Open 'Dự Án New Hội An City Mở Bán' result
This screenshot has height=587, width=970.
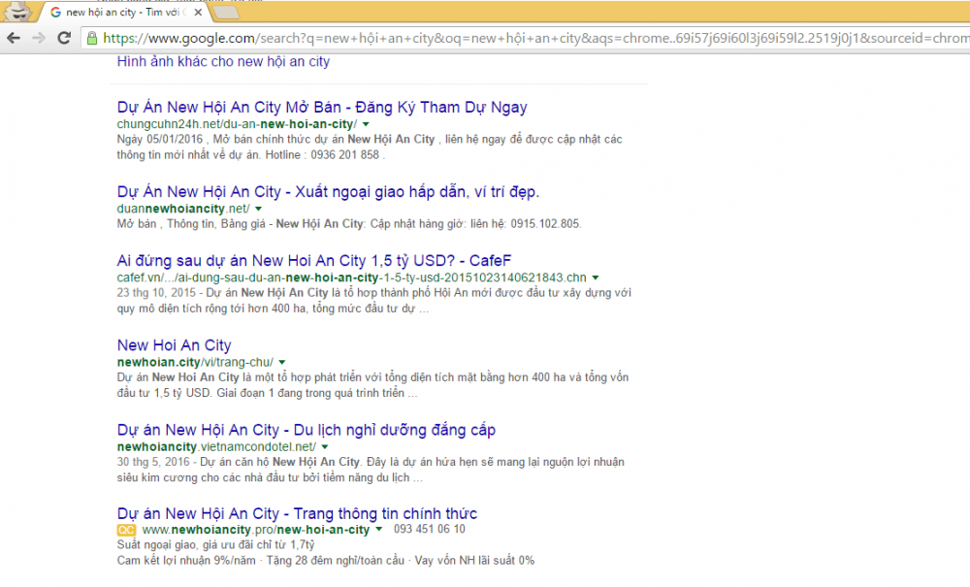click(x=322, y=107)
